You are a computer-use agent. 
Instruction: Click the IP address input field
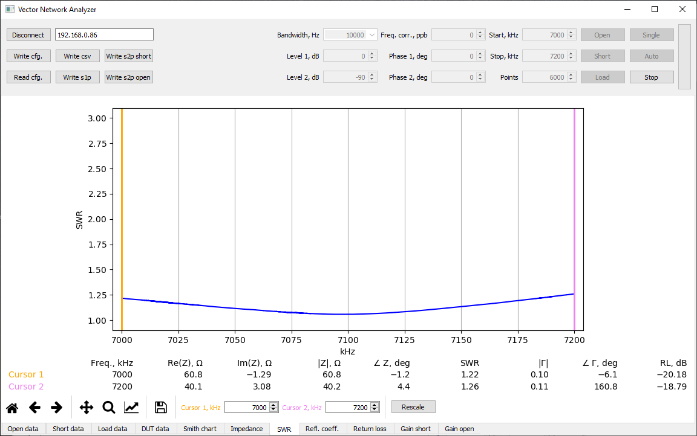click(104, 34)
